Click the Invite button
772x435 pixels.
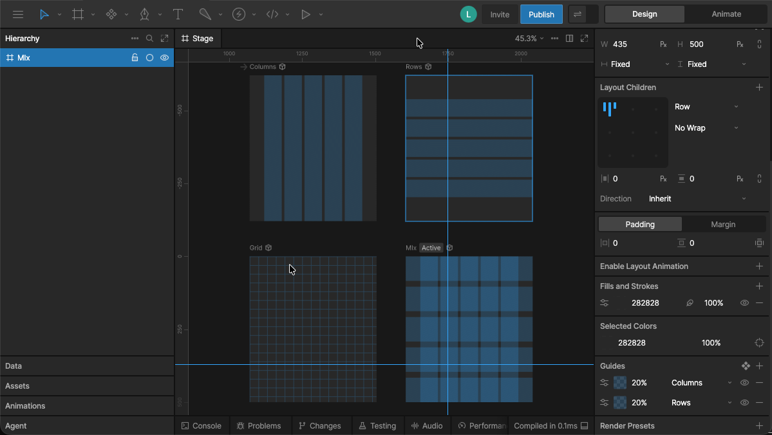pos(500,14)
